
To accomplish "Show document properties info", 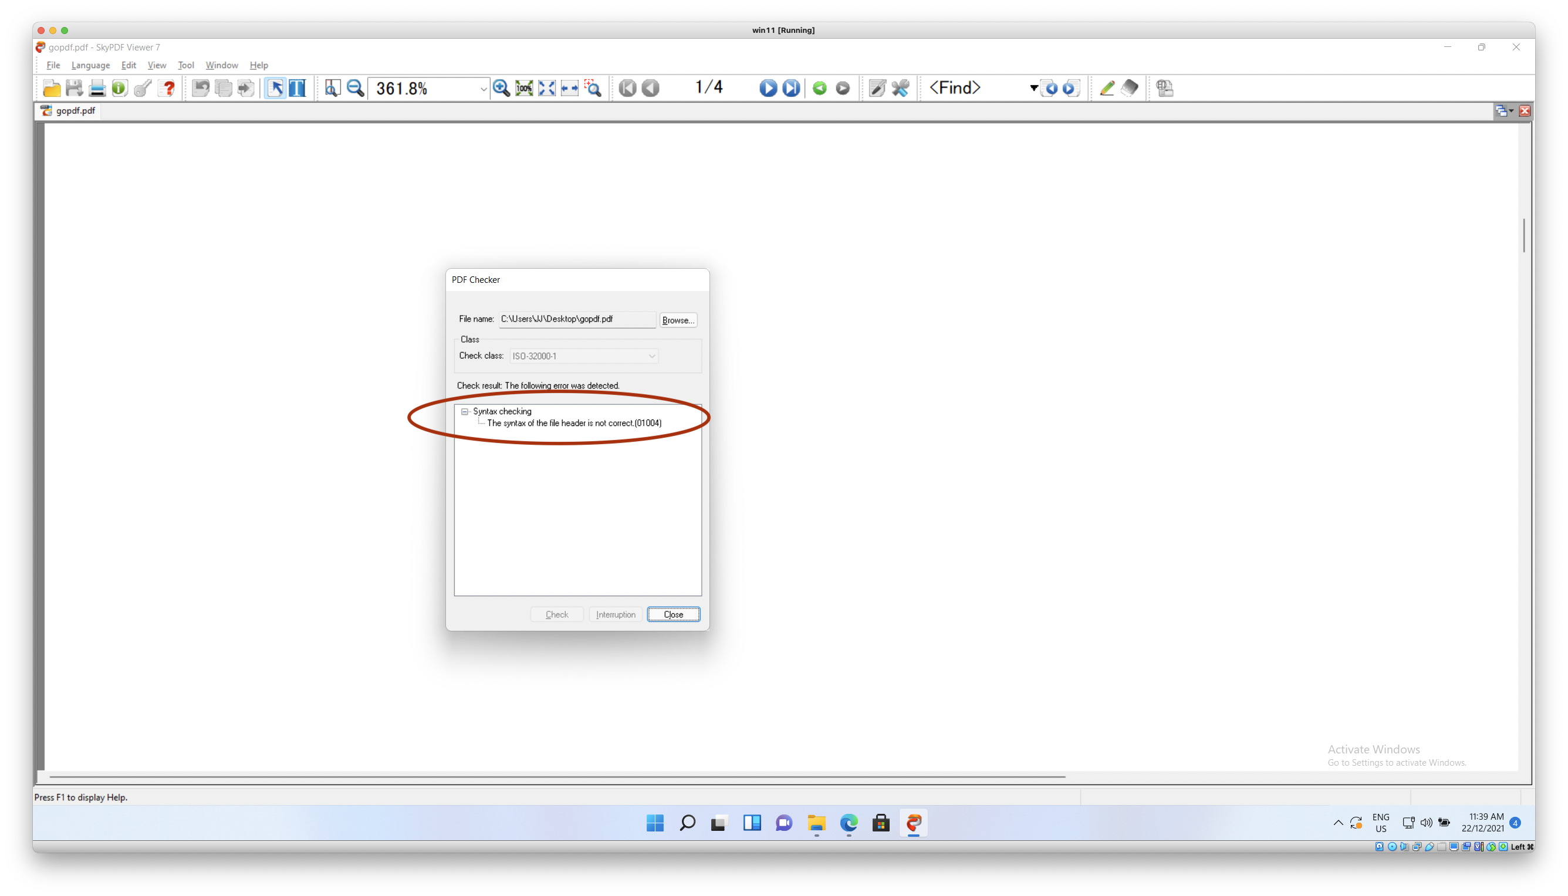I will (119, 88).
